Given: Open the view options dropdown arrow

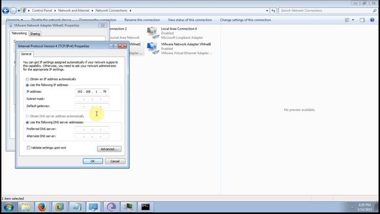Looking at the screenshot, I should pos(353,20).
